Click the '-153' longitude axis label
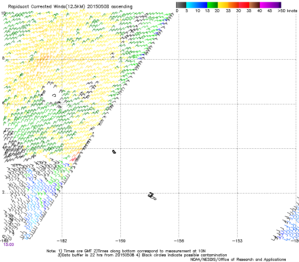The image size is (299, 262). (237, 241)
